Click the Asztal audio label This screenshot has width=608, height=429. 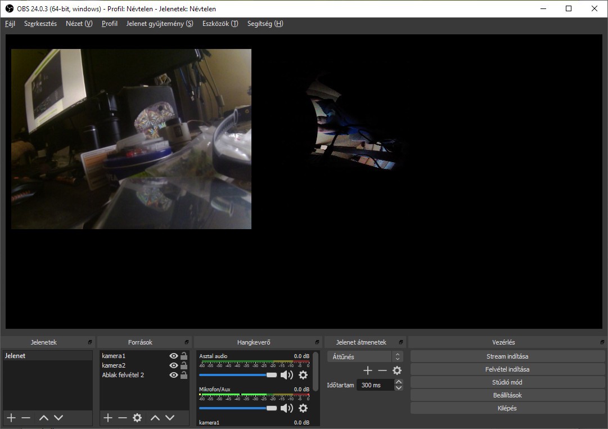tap(213, 356)
